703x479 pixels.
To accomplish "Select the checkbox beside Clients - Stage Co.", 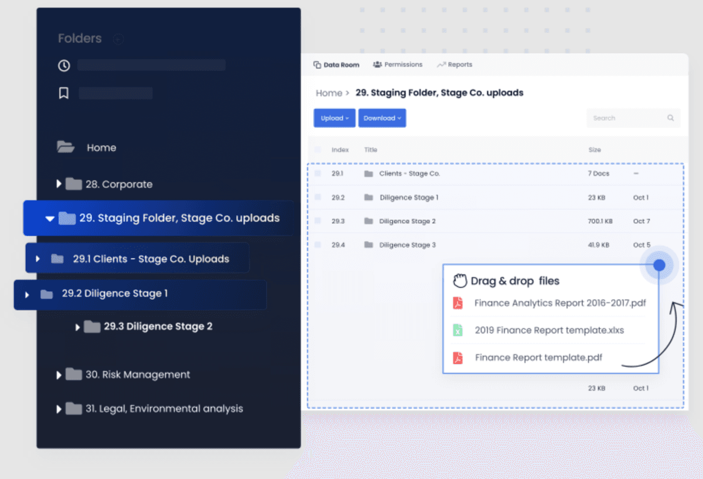I will coord(318,174).
